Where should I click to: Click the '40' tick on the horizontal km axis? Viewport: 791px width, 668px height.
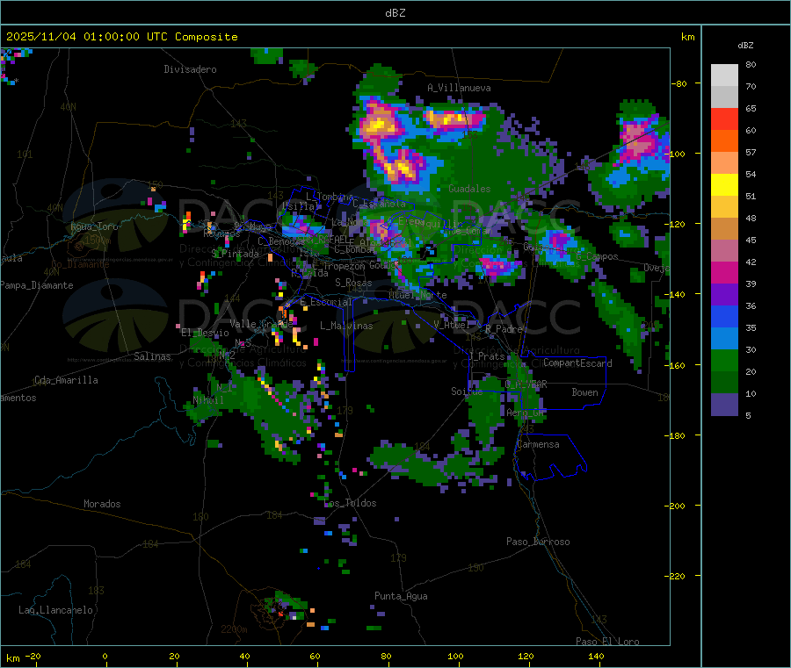pos(244,656)
